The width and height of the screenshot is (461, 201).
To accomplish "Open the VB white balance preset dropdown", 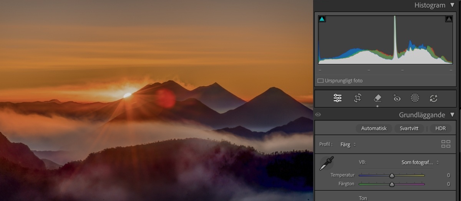I will tap(420, 162).
